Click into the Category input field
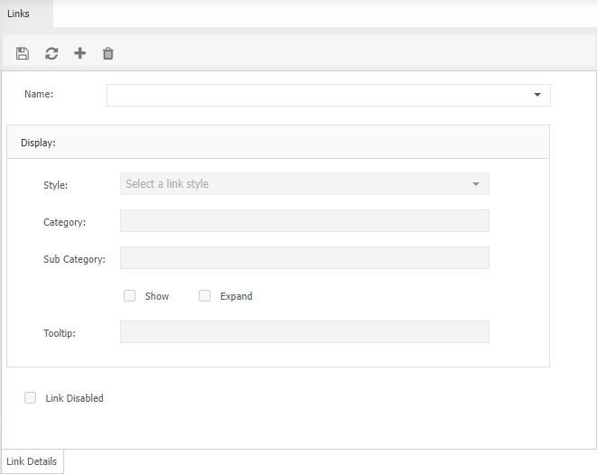 (304, 221)
